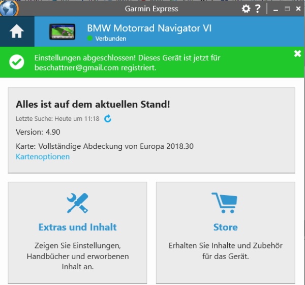Image resolution: width=305 pixels, height=285 pixels.
Task: Go to the Home screen icon
Action: [17, 31]
